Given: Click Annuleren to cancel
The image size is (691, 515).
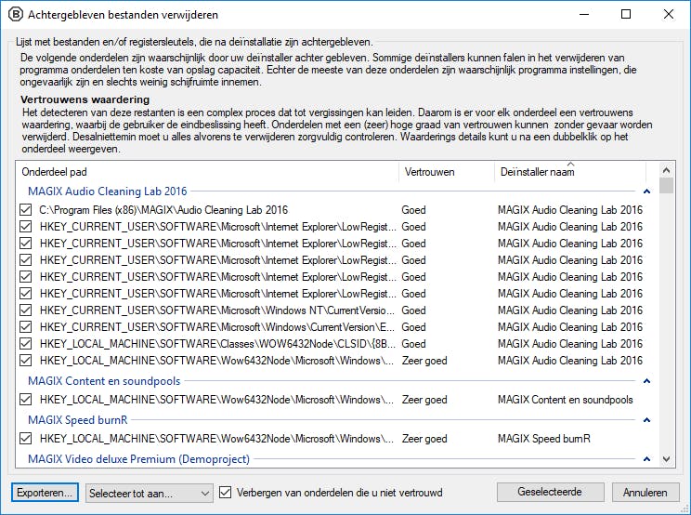Looking at the screenshot, I should (645, 493).
